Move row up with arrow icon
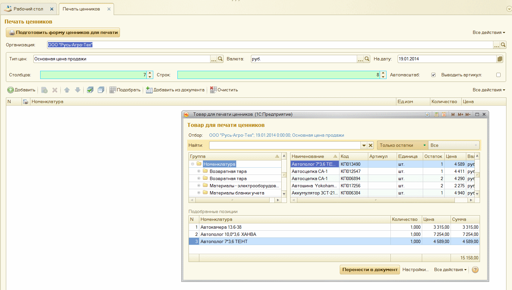The height and width of the screenshot is (290, 512). 67,90
